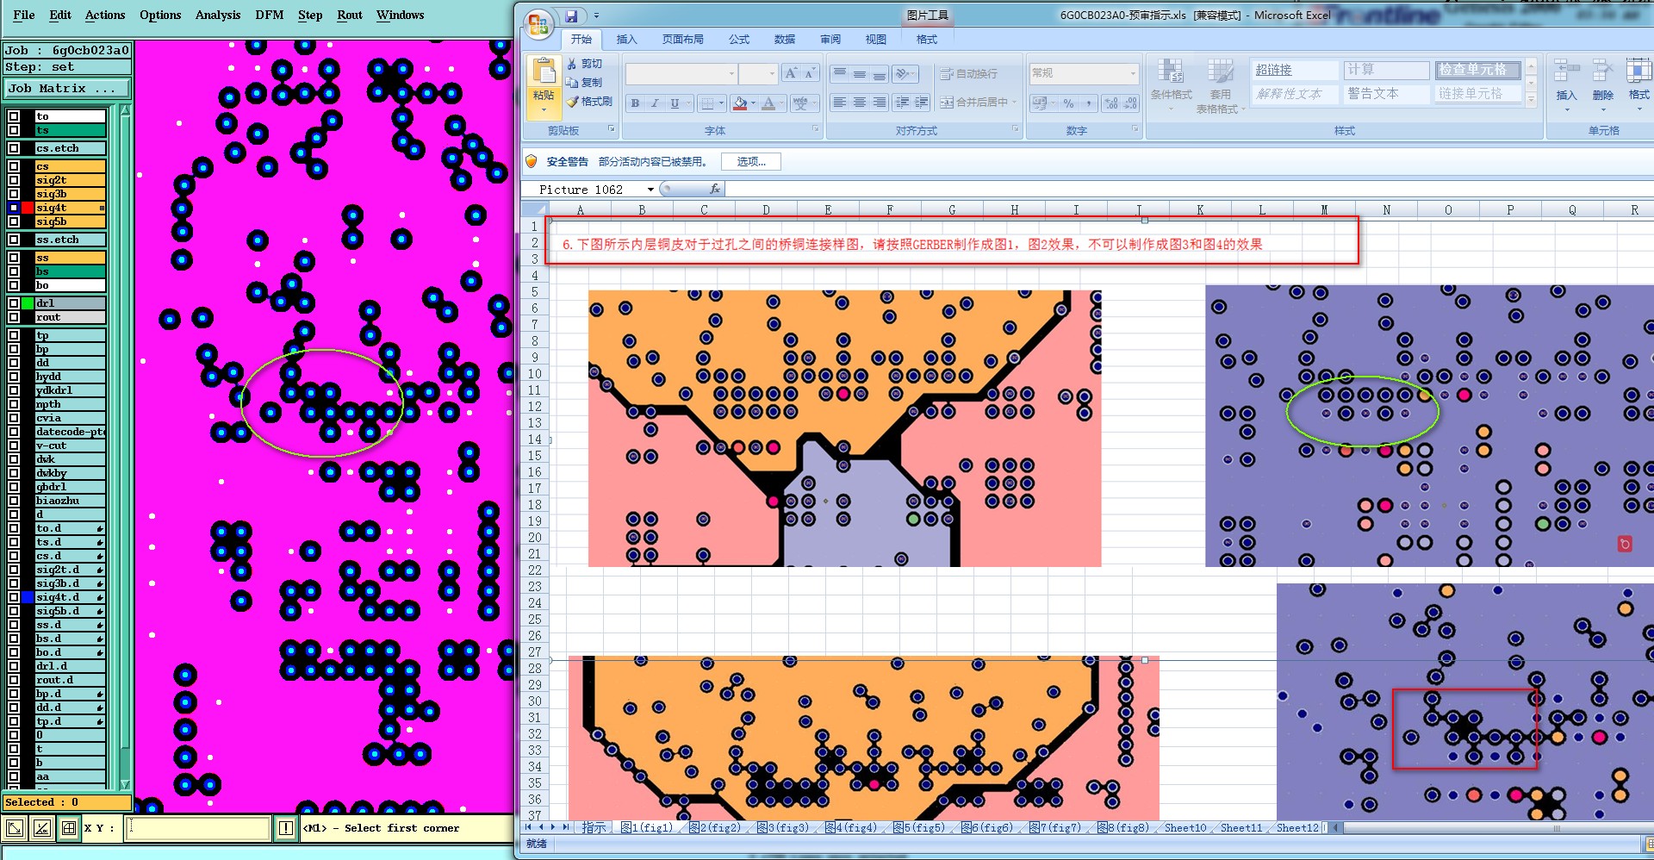
Task: Apply the 超链接 cell style
Action: tap(1295, 70)
